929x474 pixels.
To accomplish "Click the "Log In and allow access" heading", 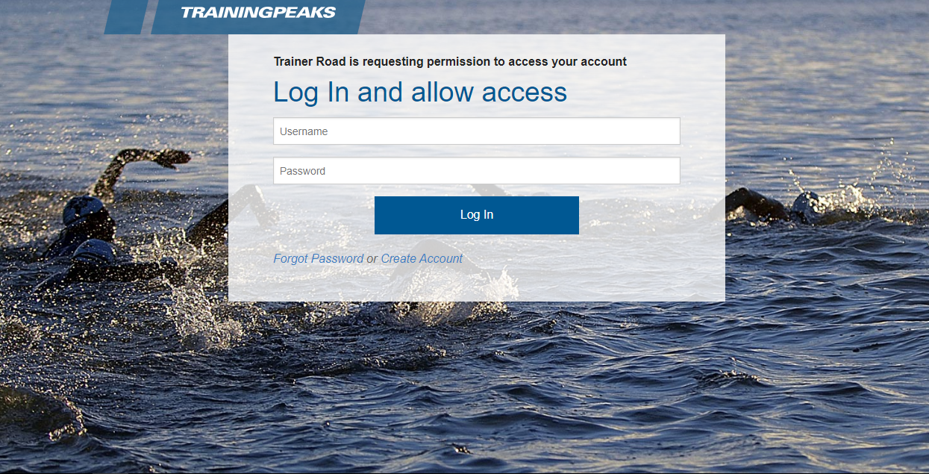I will point(420,92).
